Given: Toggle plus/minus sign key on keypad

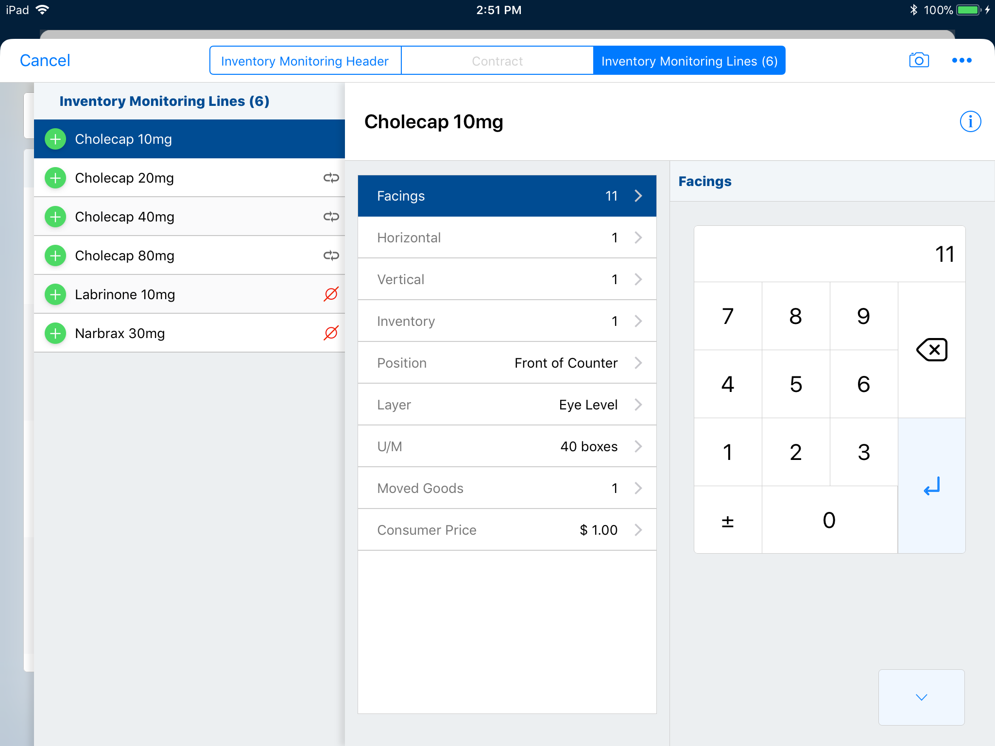Looking at the screenshot, I should [x=727, y=520].
